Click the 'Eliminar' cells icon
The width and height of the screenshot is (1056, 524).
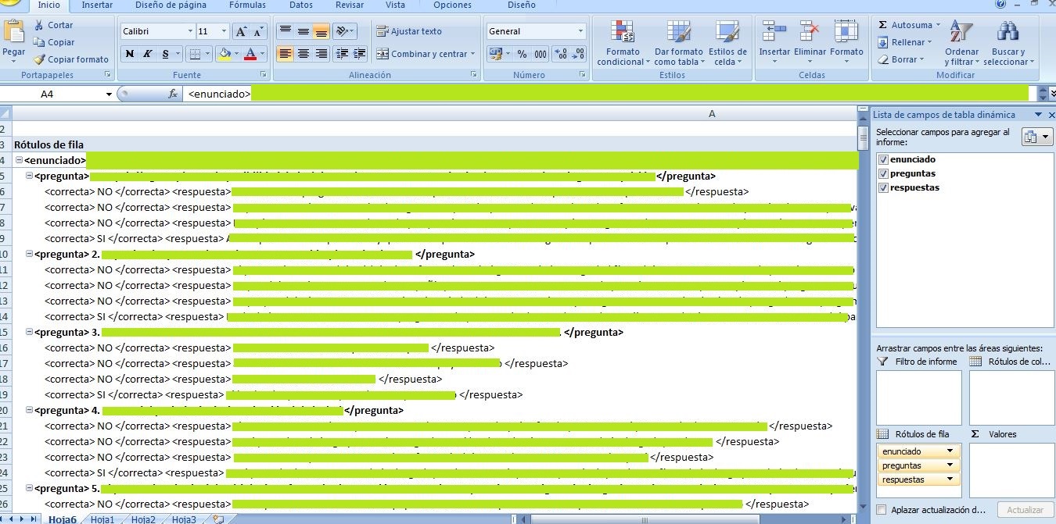tap(810, 43)
